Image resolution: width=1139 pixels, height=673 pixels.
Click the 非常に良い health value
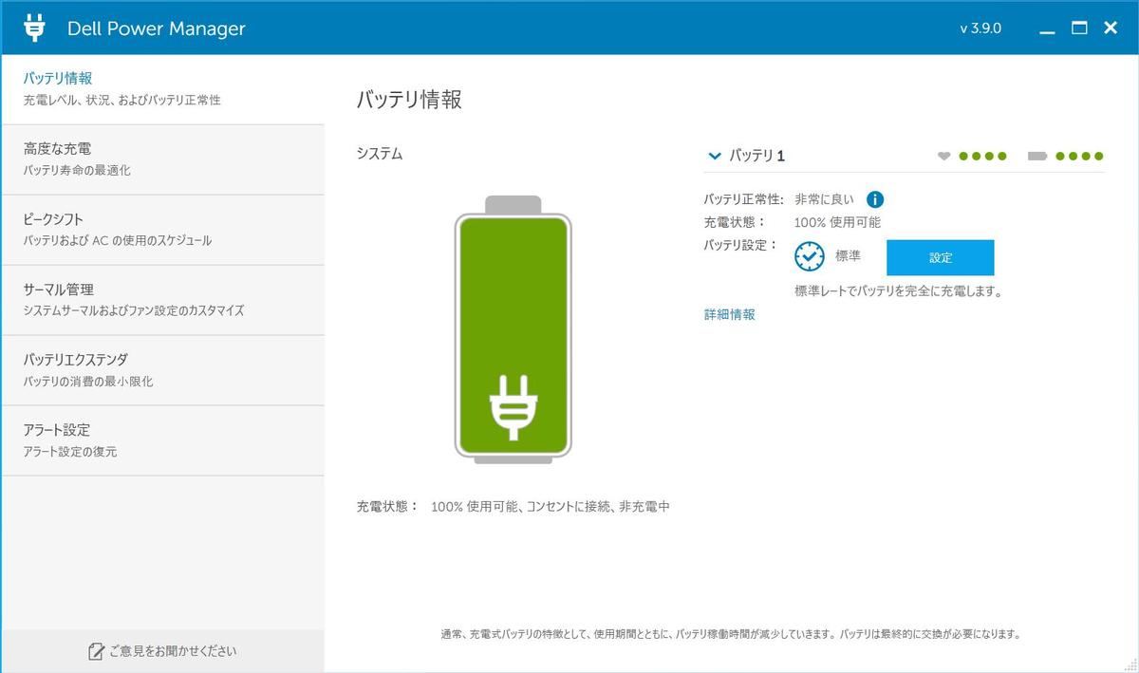824,199
